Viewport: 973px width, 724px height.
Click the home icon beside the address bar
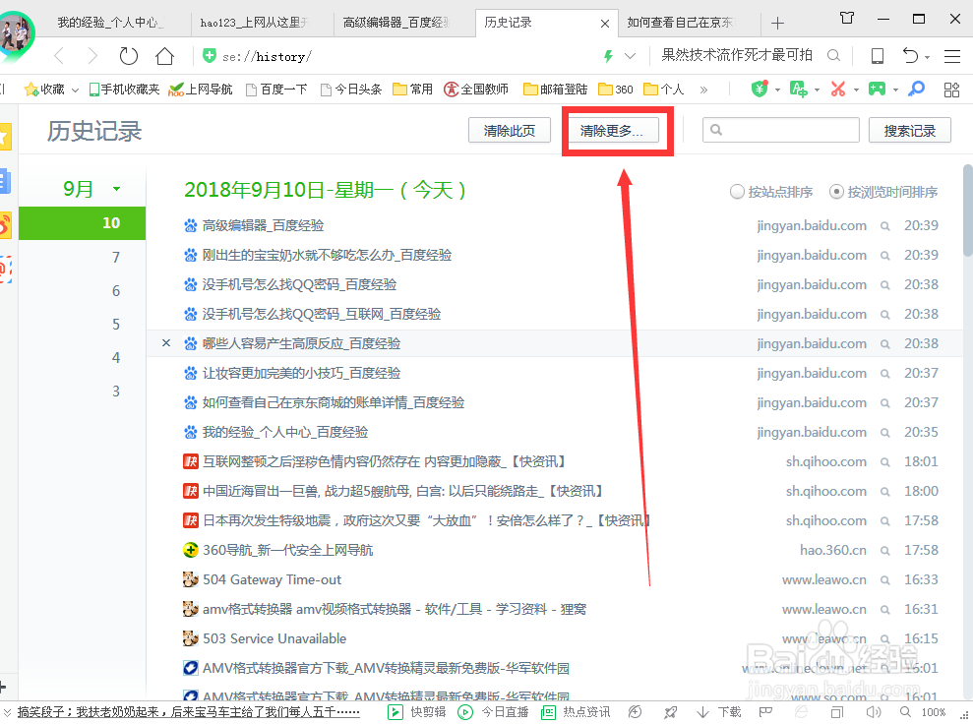click(163, 57)
